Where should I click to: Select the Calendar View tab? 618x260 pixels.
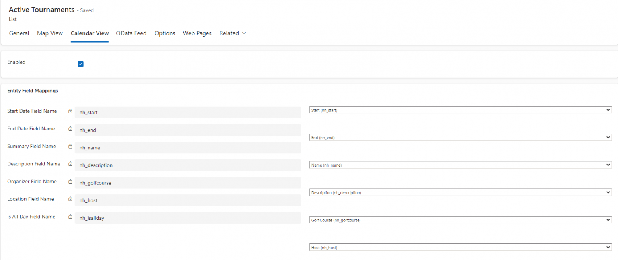click(90, 33)
